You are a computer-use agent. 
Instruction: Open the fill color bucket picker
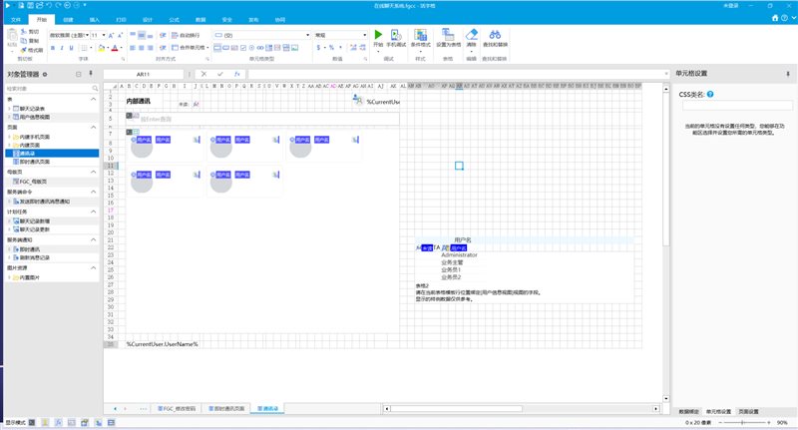(x=102, y=48)
